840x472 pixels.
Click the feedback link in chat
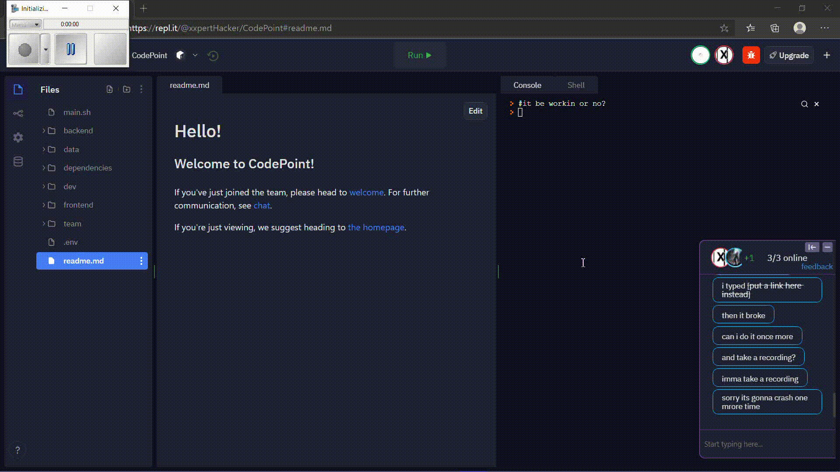click(817, 267)
